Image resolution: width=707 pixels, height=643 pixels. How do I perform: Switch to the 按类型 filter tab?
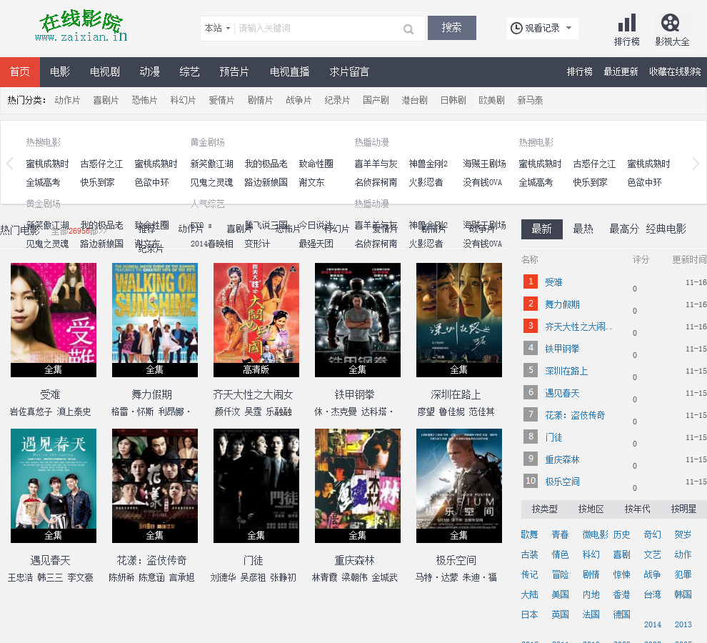[544, 509]
